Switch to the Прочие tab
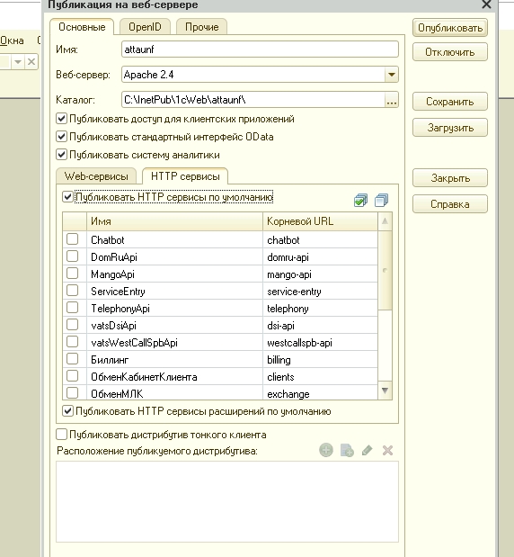 (x=202, y=27)
